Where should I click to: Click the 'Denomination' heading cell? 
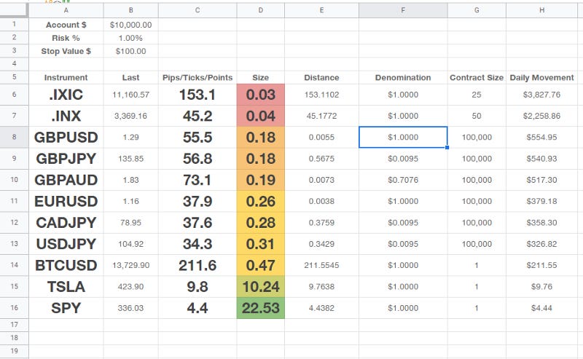[x=403, y=78]
